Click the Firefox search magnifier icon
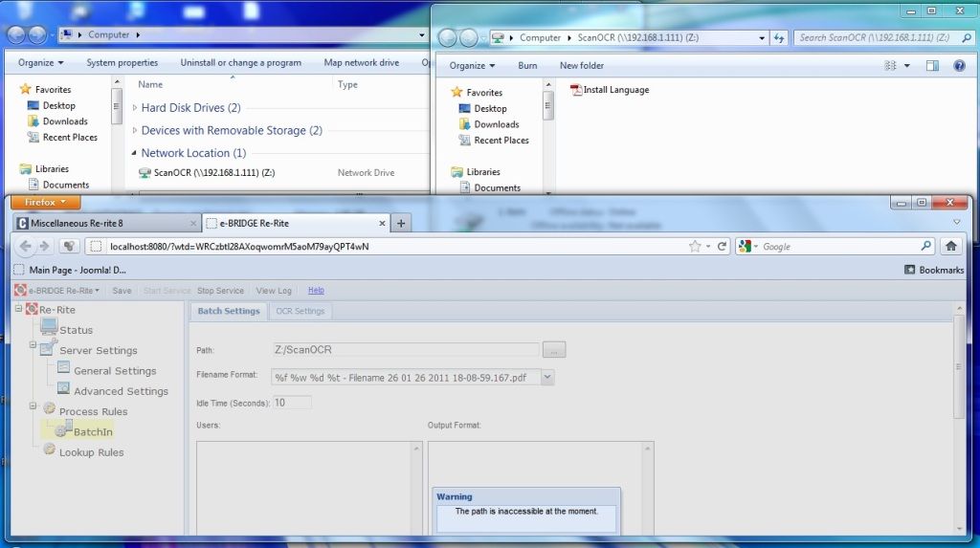The width and height of the screenshot is (980, 548). click(x=925, y=246)
